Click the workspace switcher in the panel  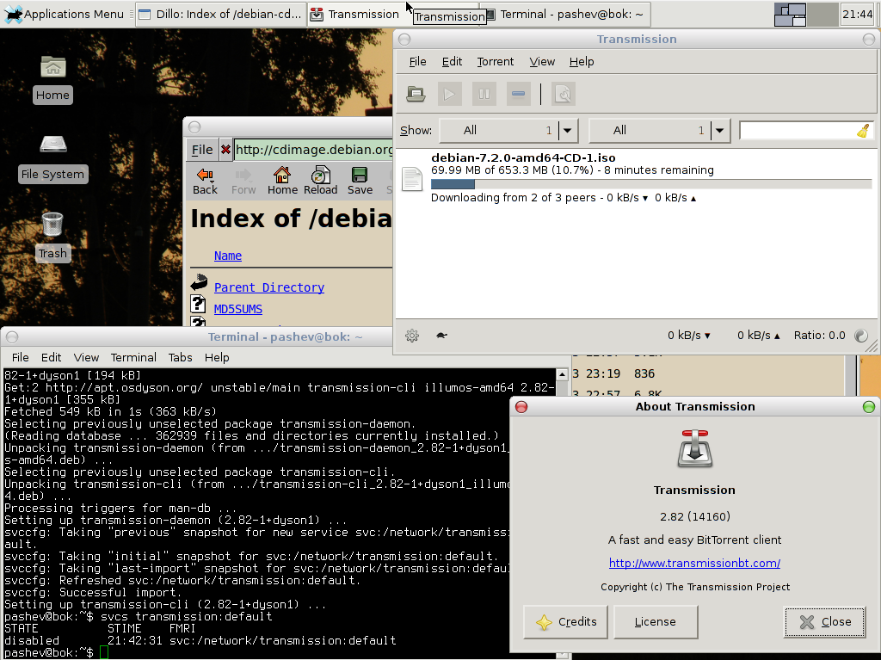tap(806, 14)
